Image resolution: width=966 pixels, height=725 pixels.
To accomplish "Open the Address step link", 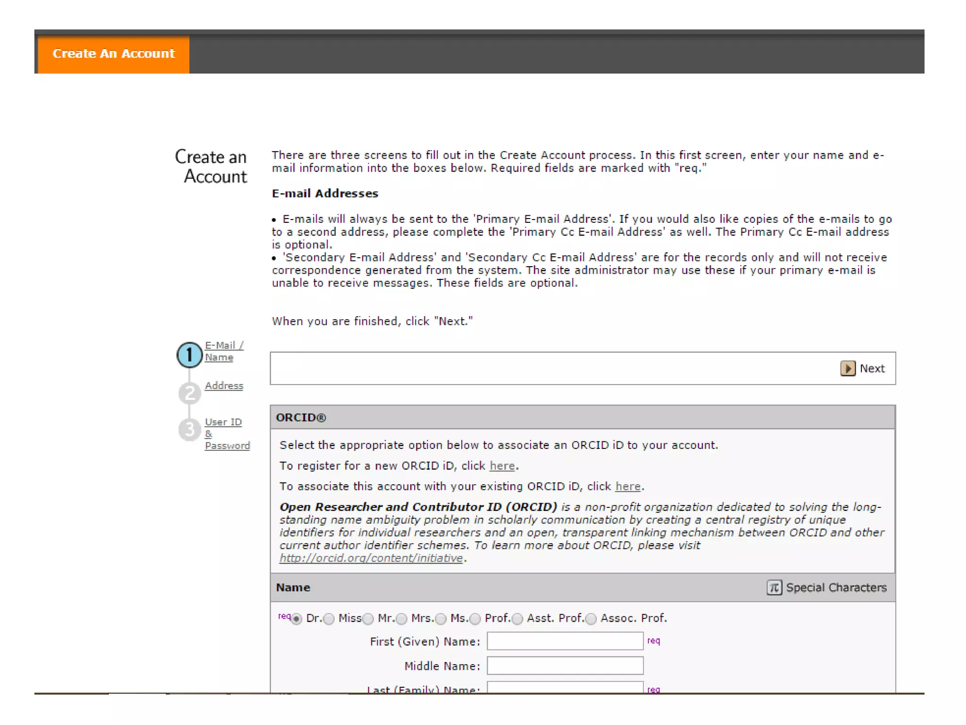I will coord(224,386).
